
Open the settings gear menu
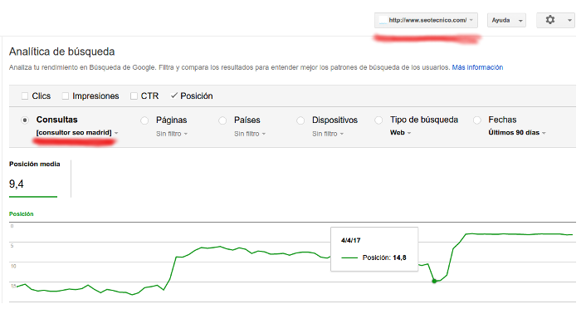click(x=550, y=20)
